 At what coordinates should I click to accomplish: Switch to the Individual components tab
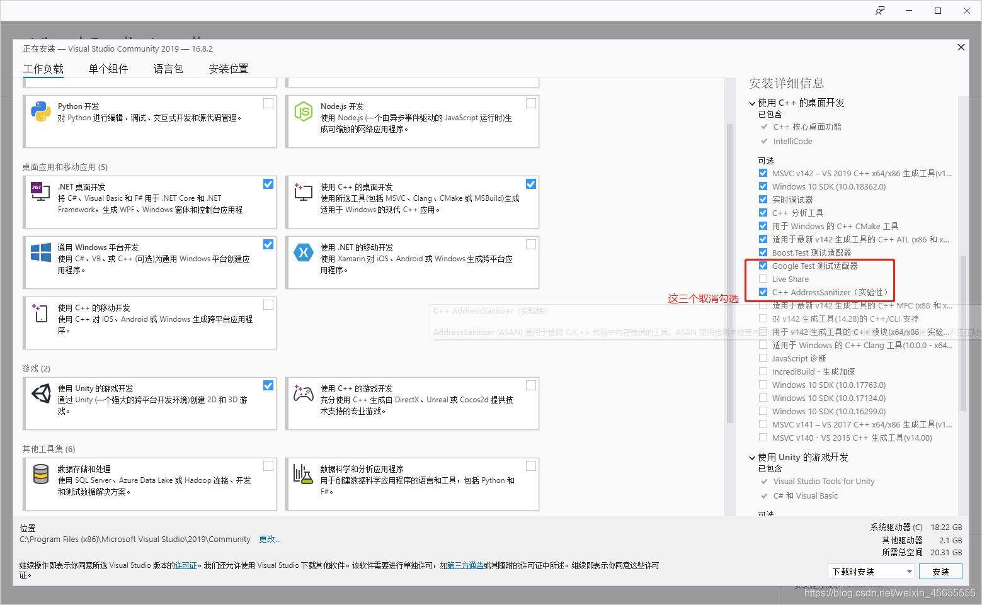point(108,69)
